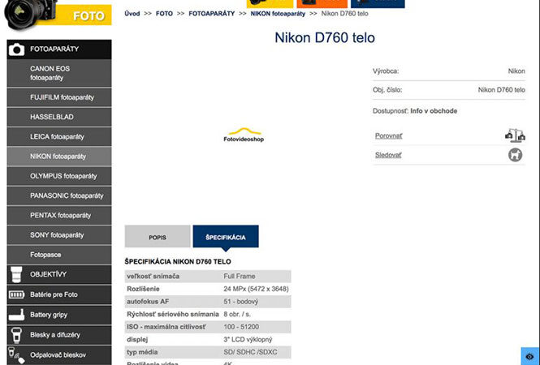The image size is (540, 365).
Task: Go to FOTO in the breadcrumb
Action: point(164,14)
